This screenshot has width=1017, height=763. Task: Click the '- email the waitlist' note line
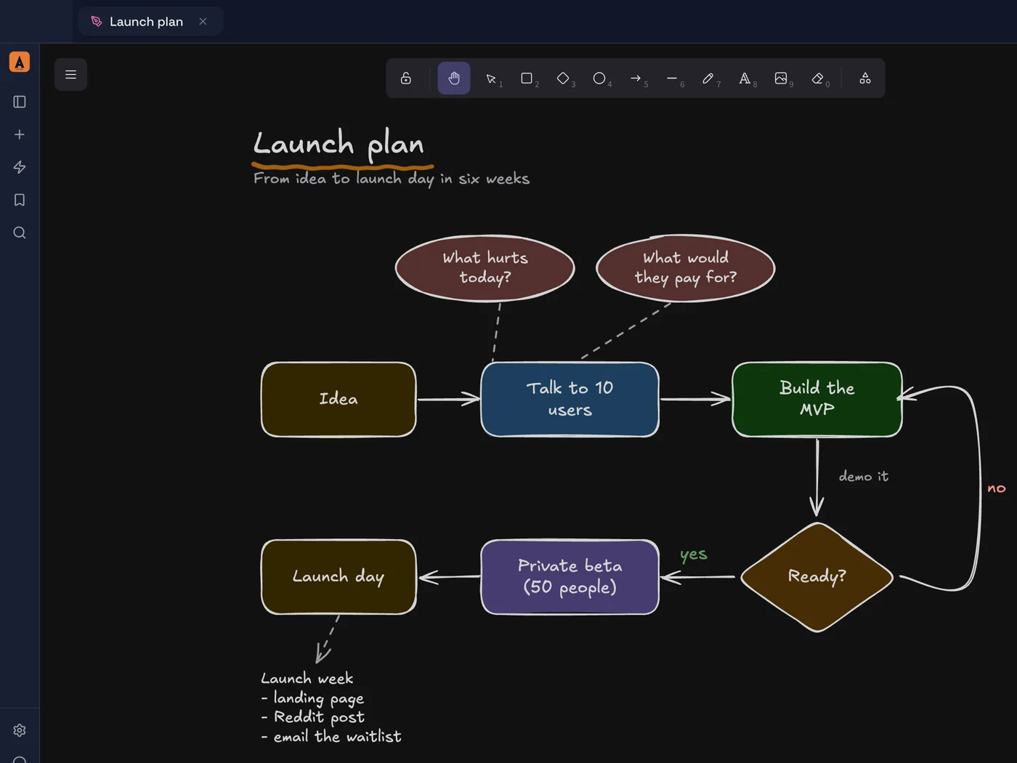click(x=331, y=736)
